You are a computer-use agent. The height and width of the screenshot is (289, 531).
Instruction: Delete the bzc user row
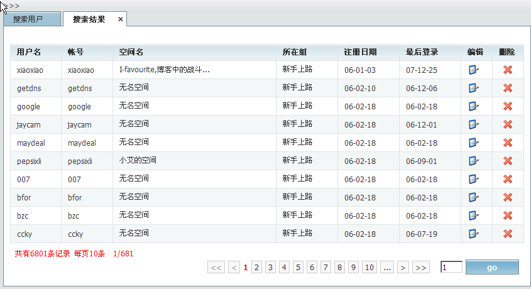point(508,216)
